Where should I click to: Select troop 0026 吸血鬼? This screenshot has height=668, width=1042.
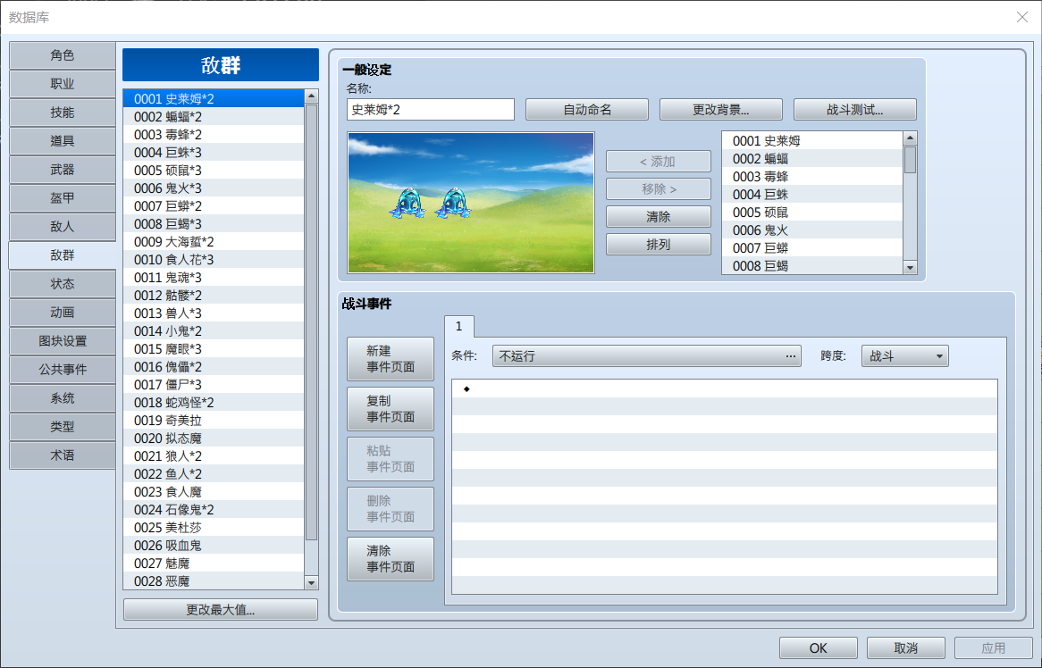214,546
